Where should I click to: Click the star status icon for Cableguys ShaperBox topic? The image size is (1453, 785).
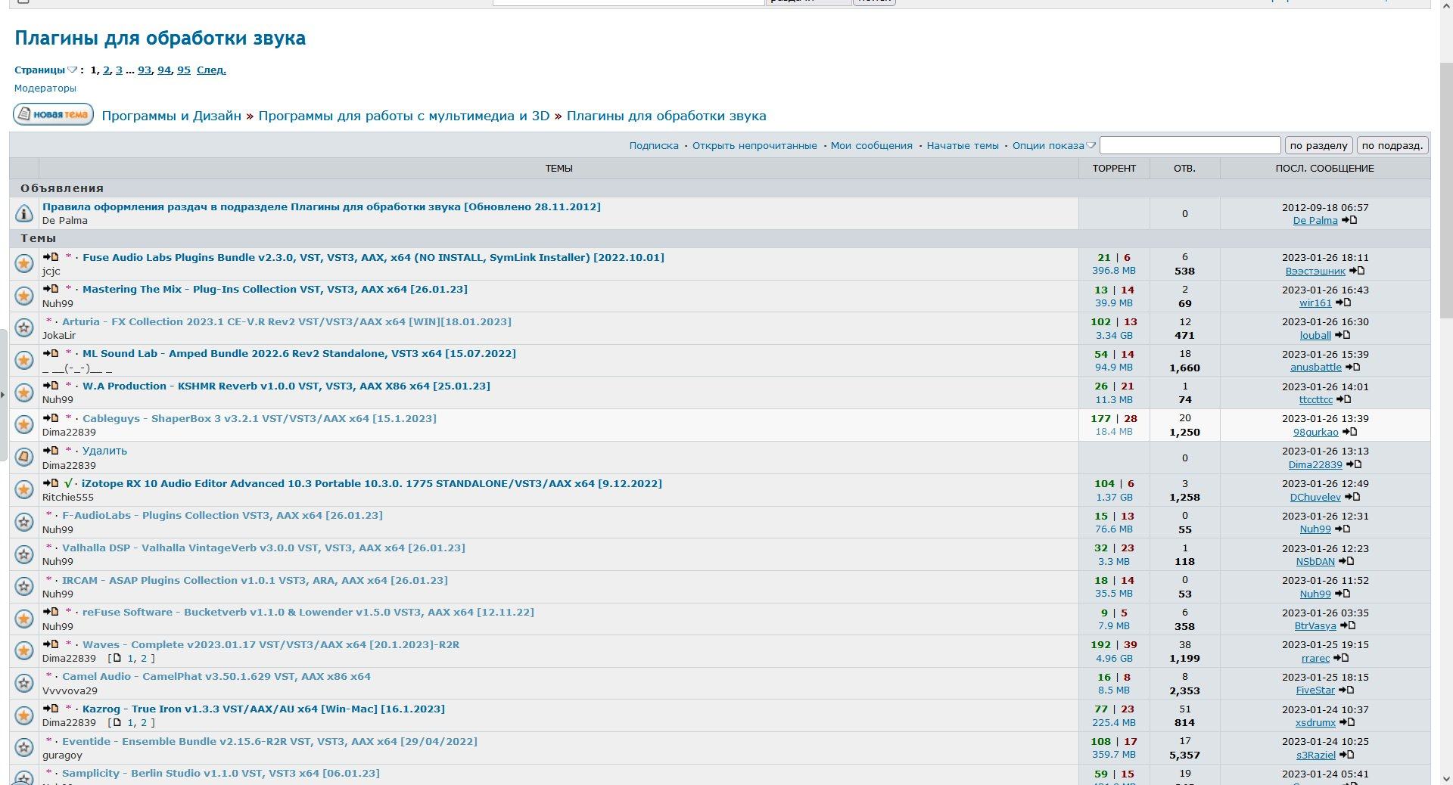pos(24,425)
